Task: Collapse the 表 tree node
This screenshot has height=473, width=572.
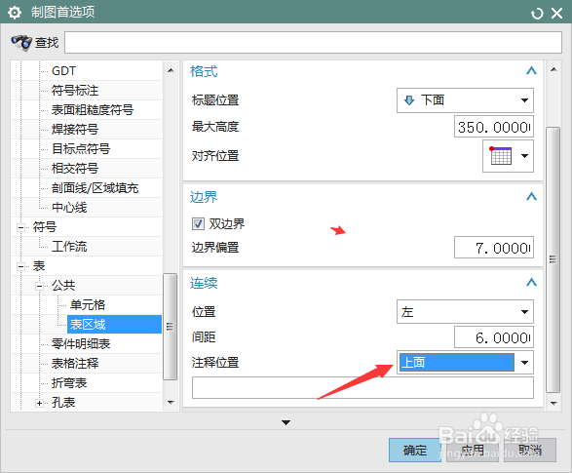Action: (20, 266)
